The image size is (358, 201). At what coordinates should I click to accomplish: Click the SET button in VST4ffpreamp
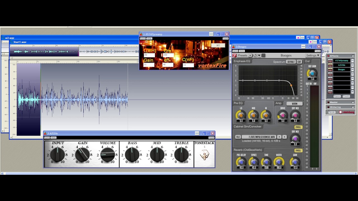pos(218,45)
